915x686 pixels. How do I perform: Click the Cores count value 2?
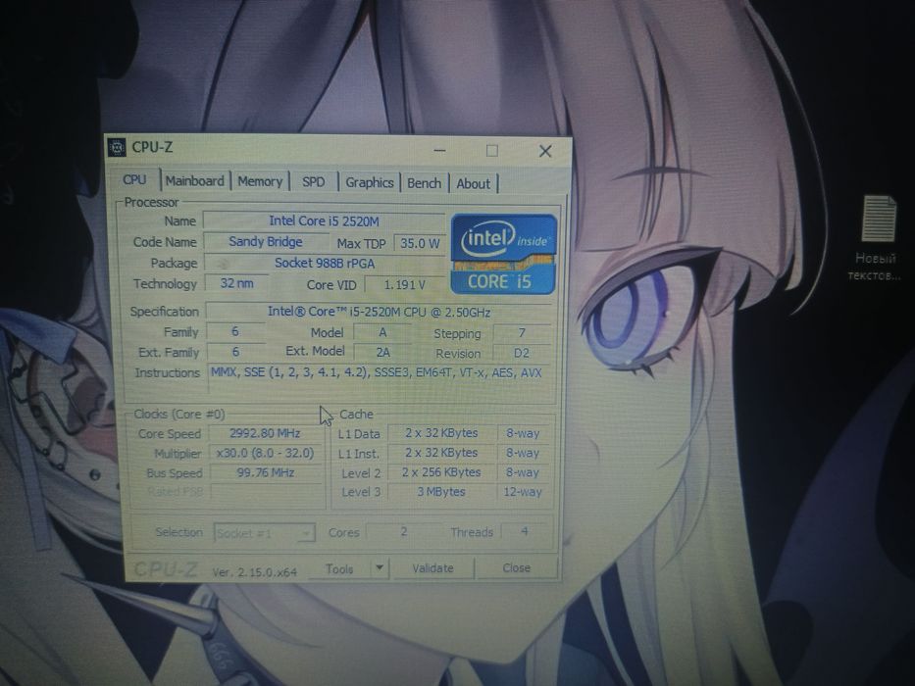(x=403, y=531)
